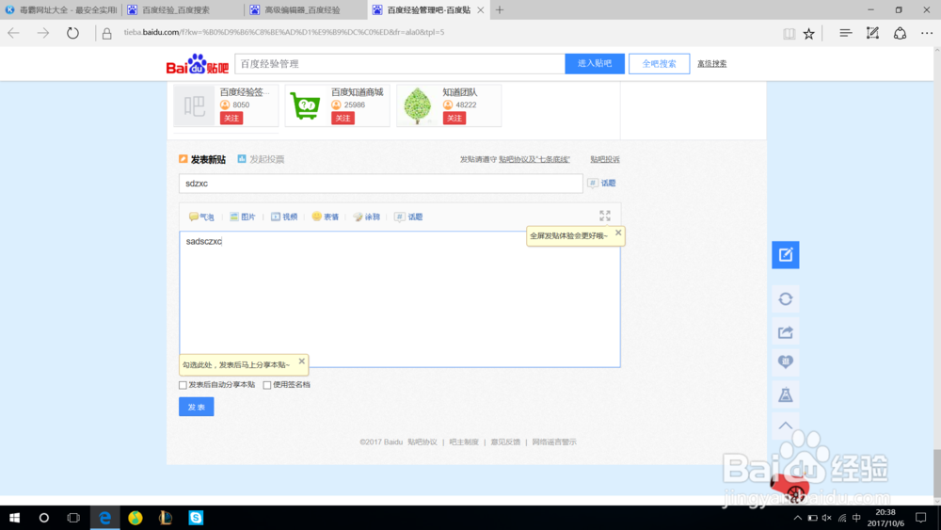Insert a picture with 图片 tool

(243, 217)
